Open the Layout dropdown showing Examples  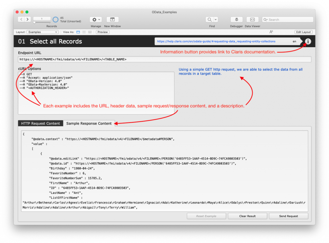coord(42,32)
